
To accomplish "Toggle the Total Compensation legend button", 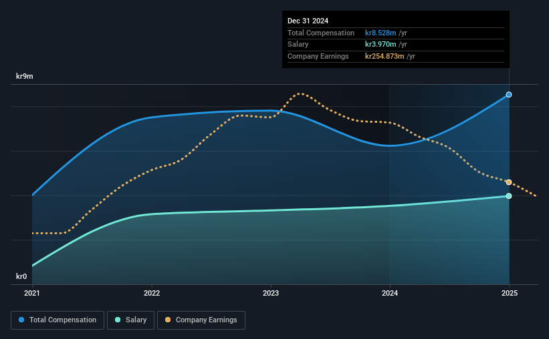I will tap(58, 320).
